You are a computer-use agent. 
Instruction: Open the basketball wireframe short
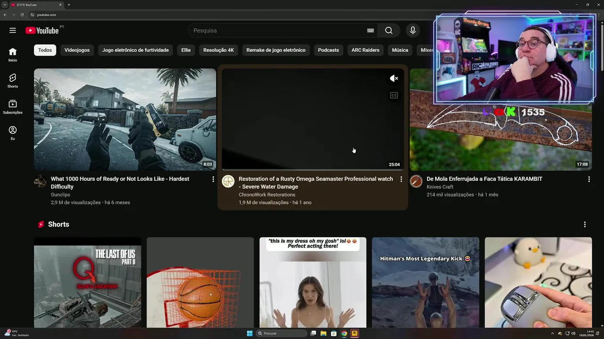coord(200,282)
